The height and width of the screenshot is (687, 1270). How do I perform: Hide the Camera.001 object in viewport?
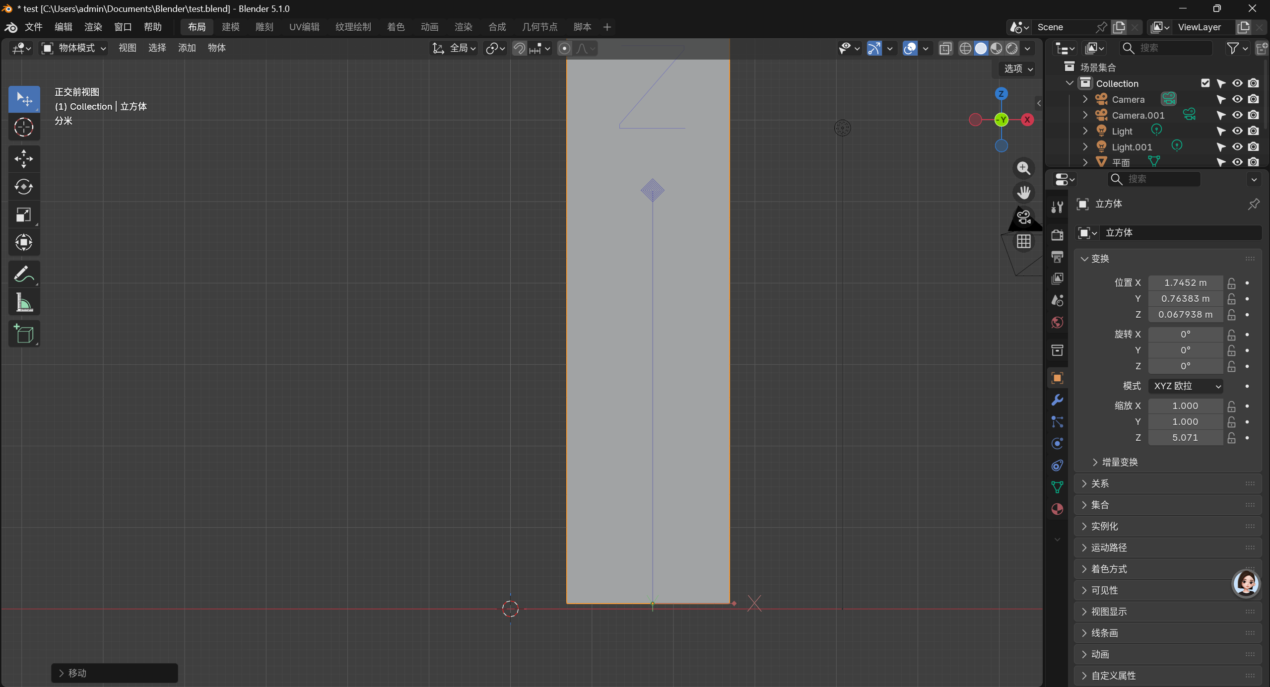[x=1237, y=115]
